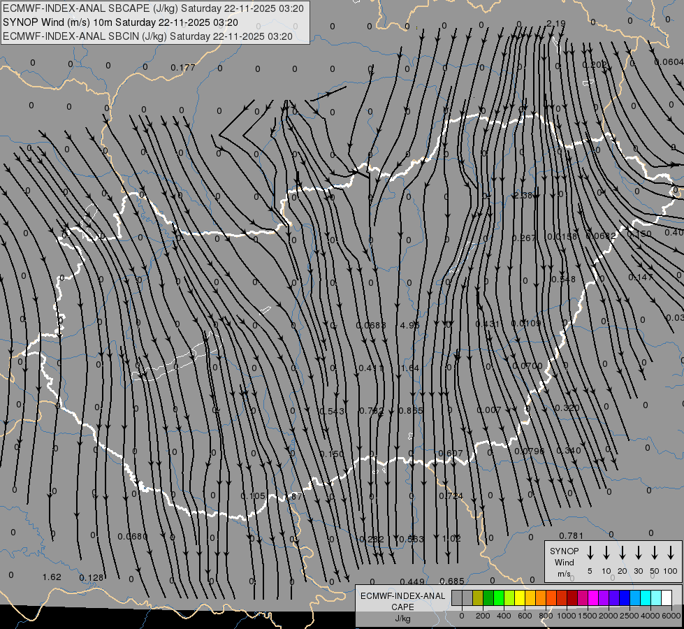Click the 0.007 value on the map
684x629 pixels.
(x=489, y=410)
